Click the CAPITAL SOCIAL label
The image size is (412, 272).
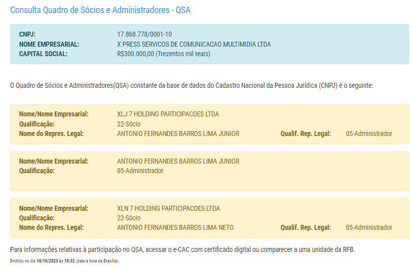43,54
